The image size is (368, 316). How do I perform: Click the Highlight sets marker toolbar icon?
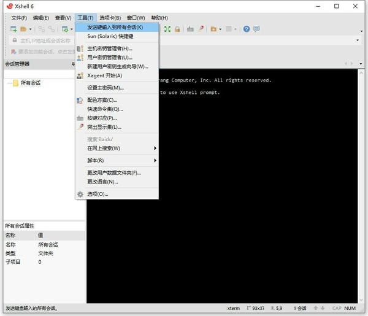(x=201, y=29)
